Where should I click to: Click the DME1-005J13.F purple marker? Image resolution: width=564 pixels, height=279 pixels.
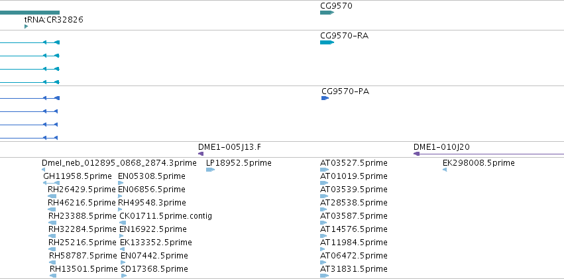pos(201,154)
